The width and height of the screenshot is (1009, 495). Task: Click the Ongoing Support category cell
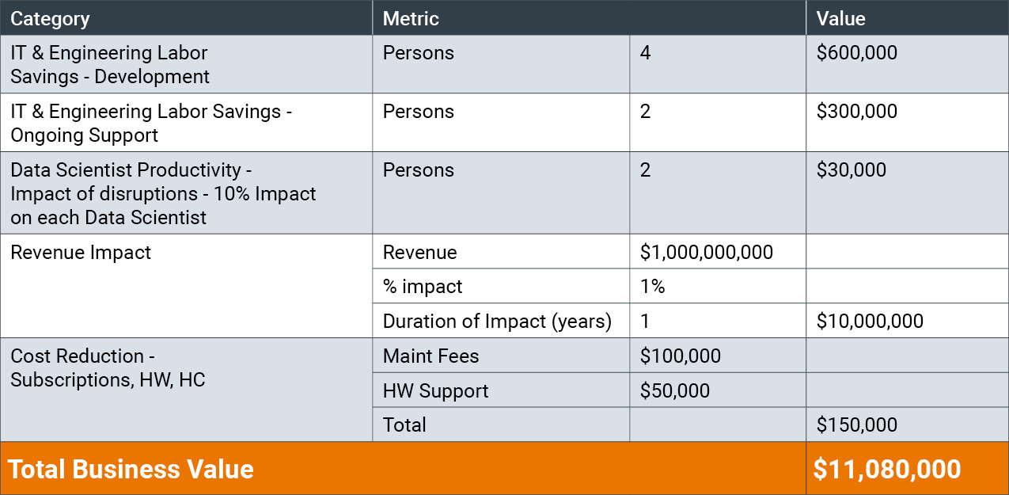pyautogui.click(x=151, y=124)
